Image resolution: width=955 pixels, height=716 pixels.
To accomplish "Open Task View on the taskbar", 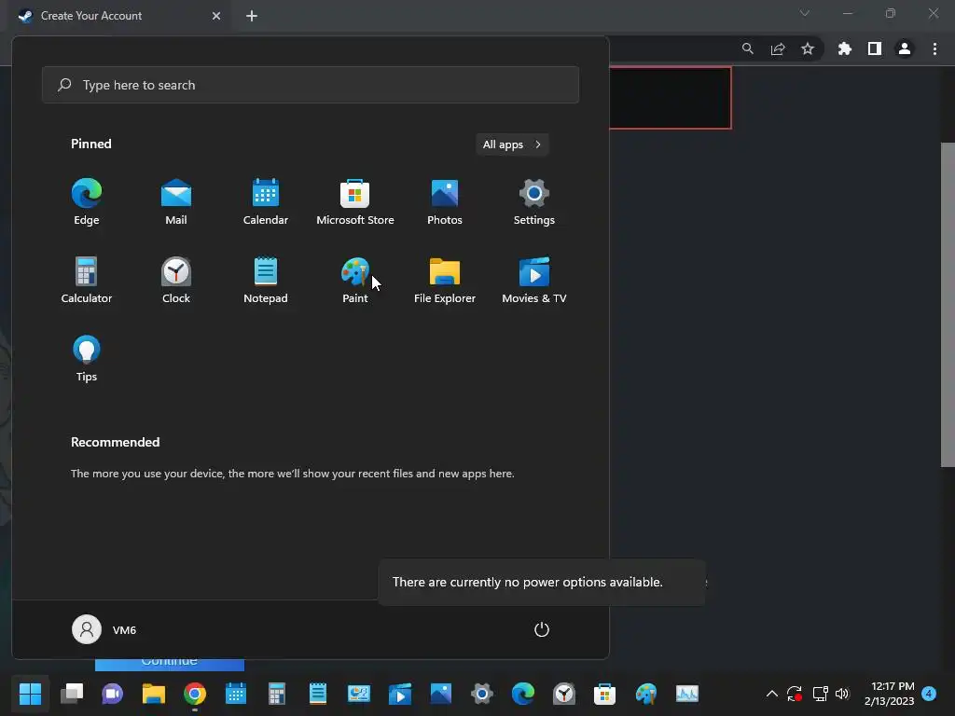I will (x=72, y=694).
